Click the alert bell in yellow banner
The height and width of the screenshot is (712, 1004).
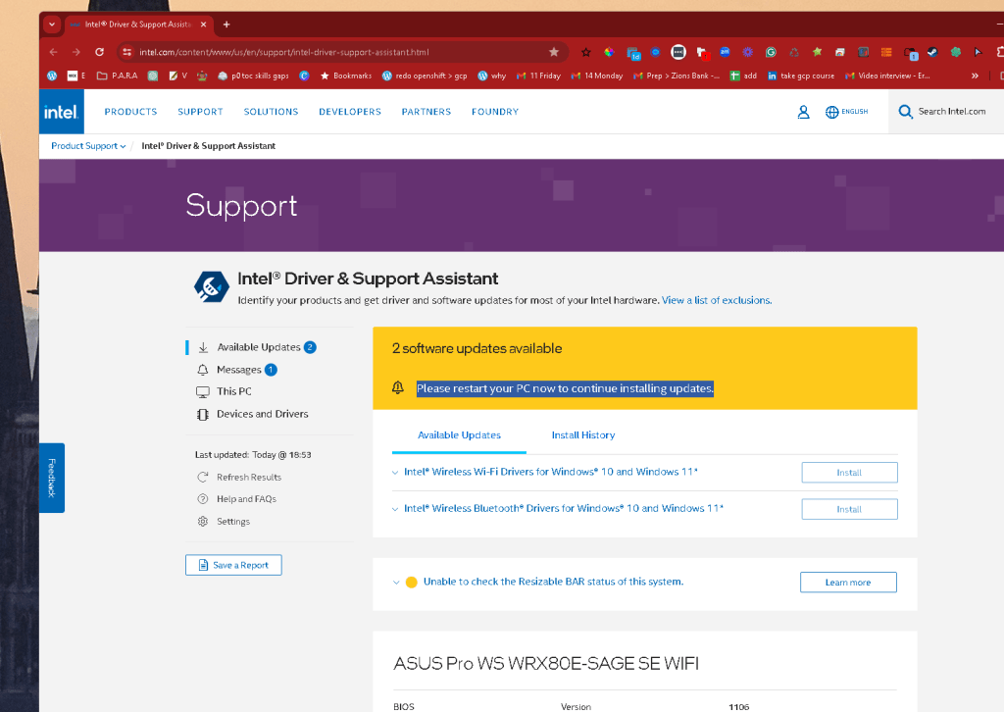398,387
